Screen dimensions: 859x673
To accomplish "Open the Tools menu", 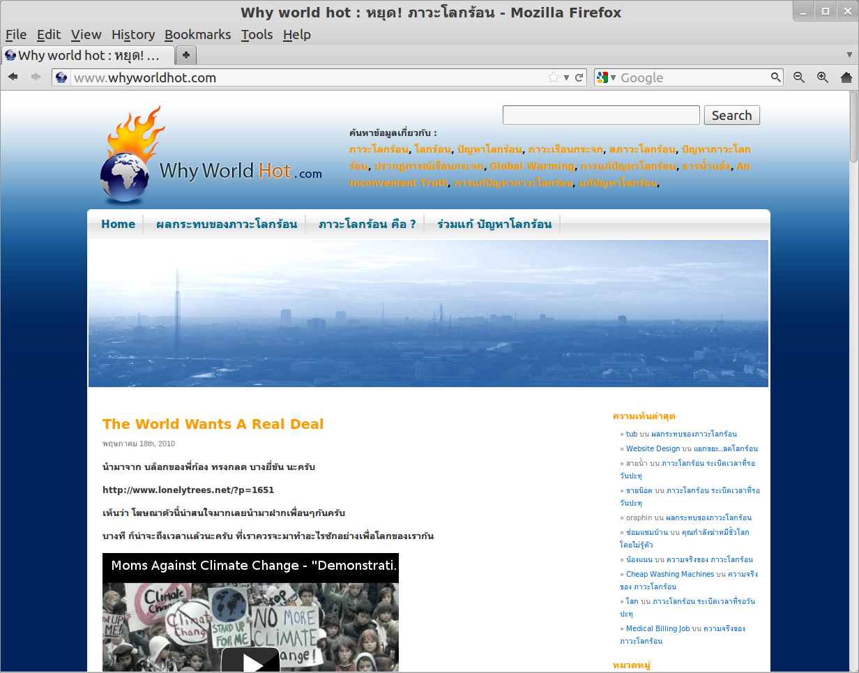I will coord(257,34).
